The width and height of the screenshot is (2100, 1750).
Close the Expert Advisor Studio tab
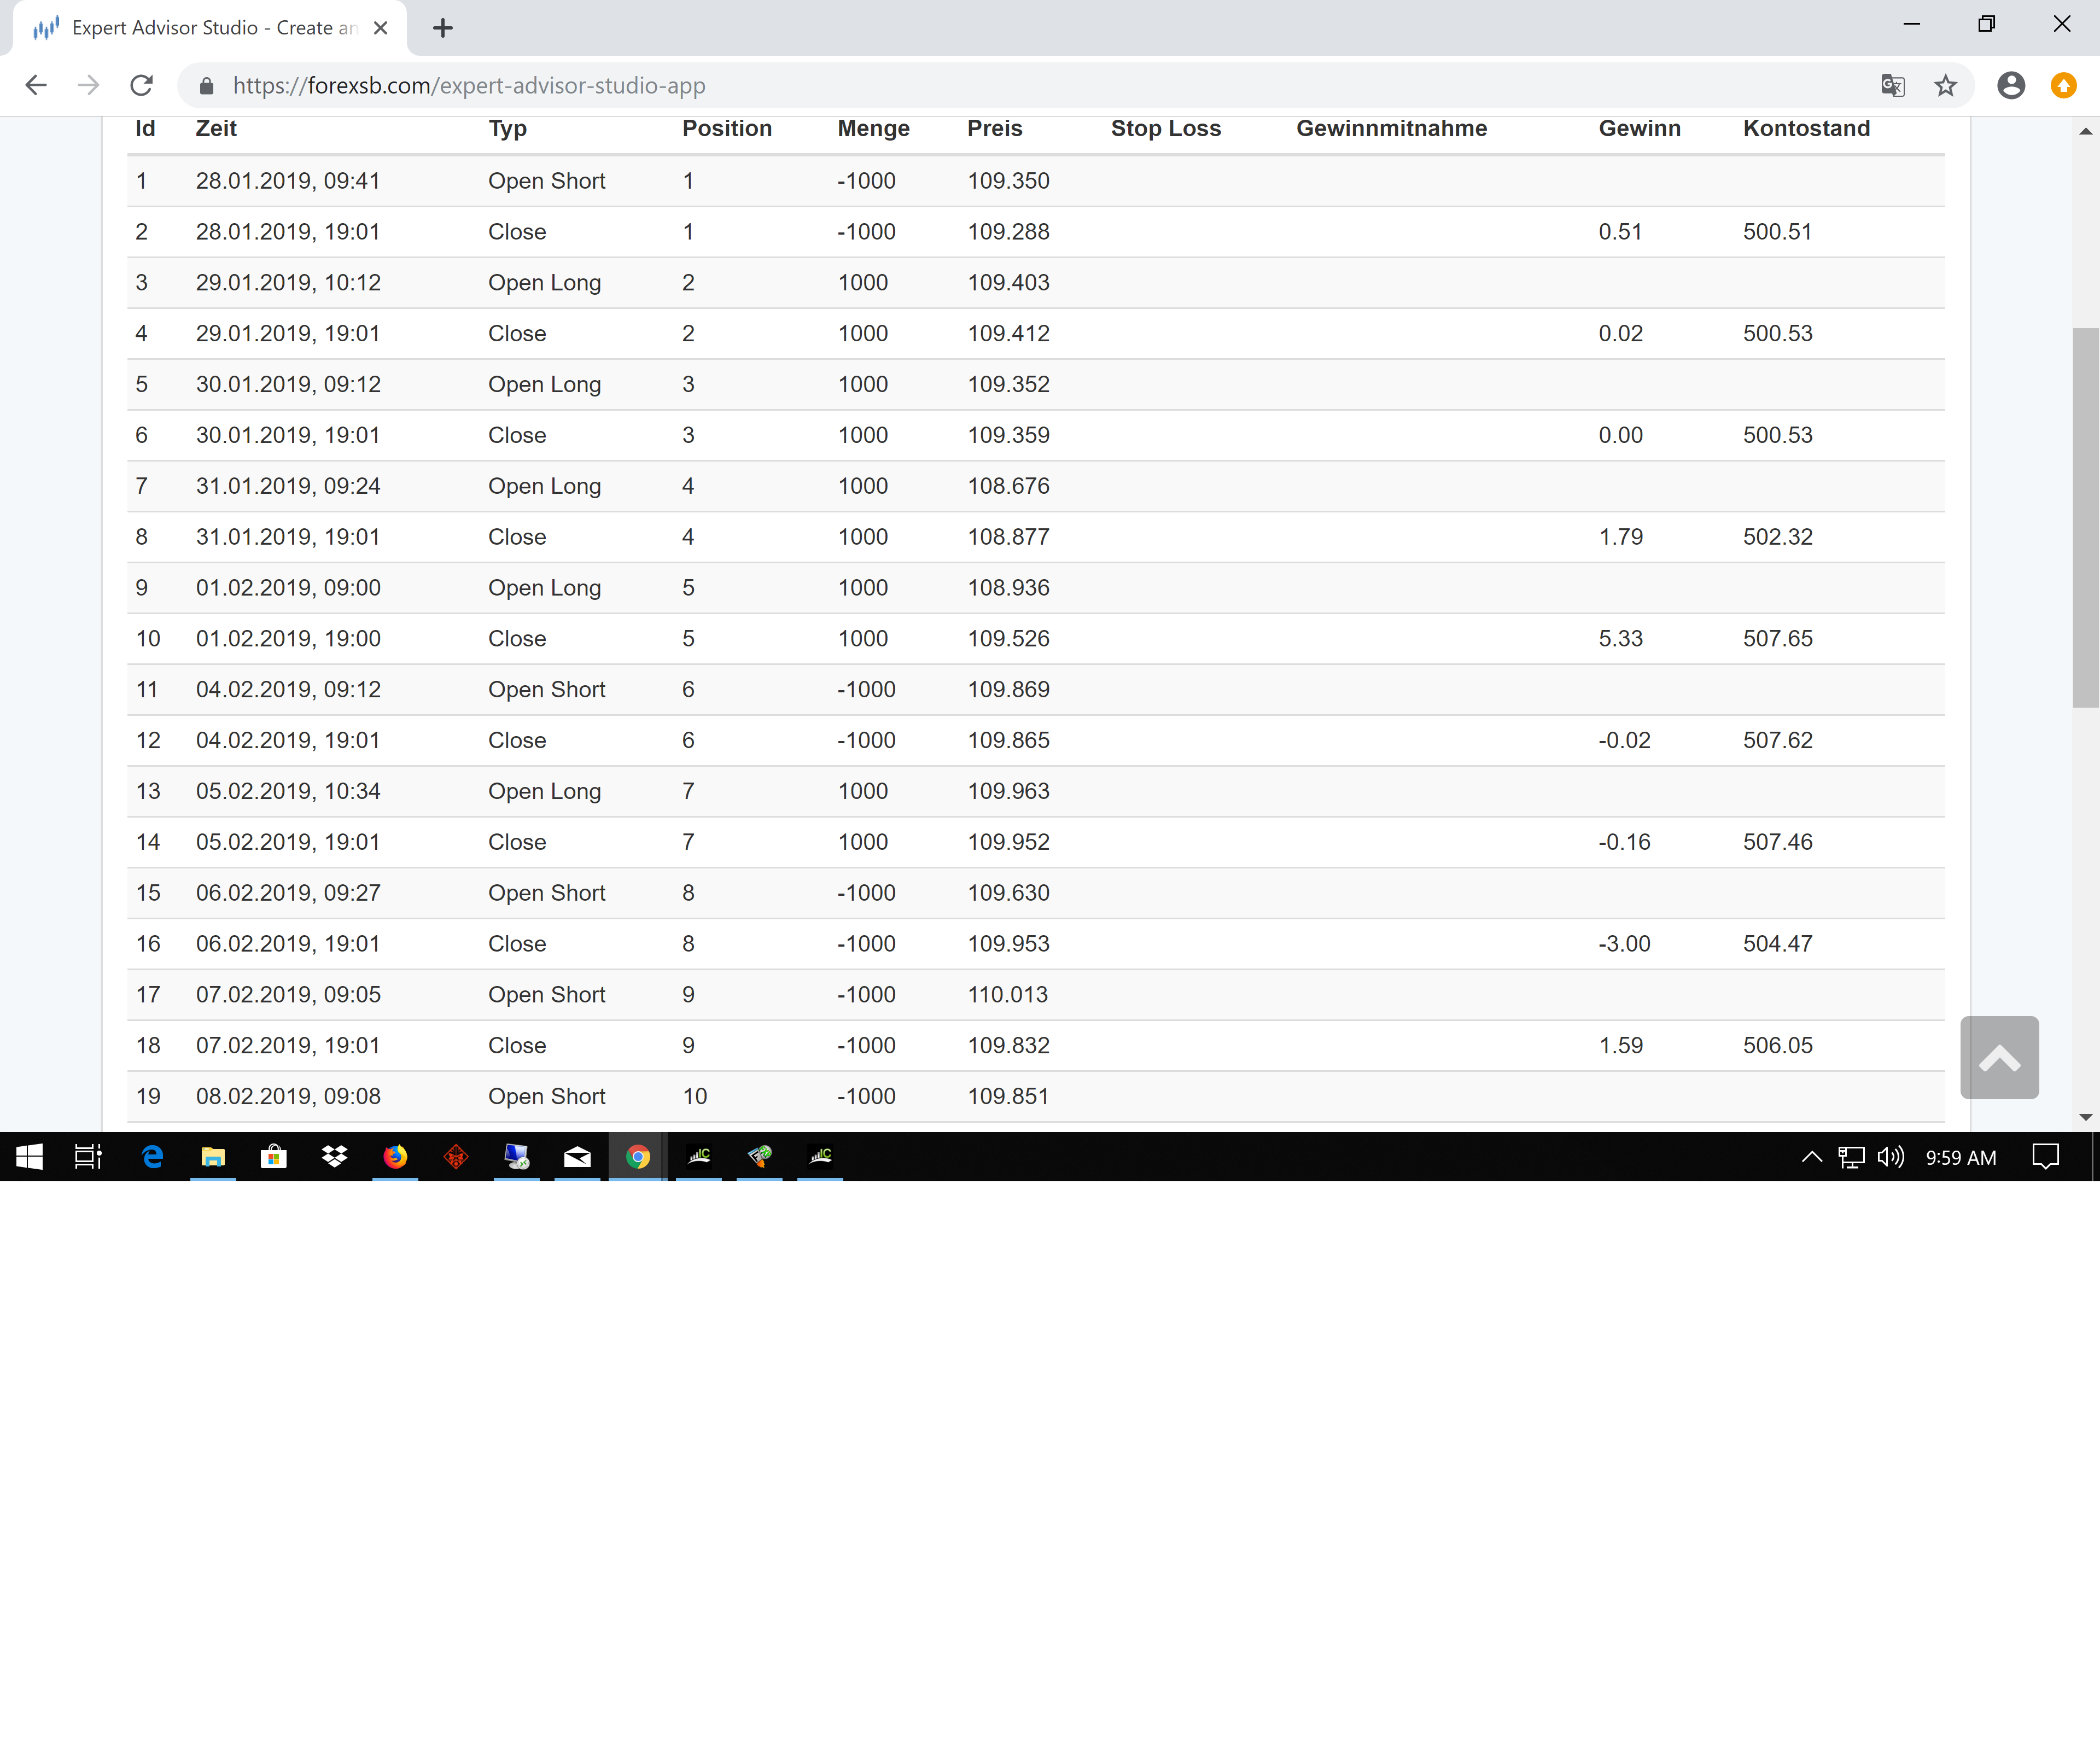point(380,28)
